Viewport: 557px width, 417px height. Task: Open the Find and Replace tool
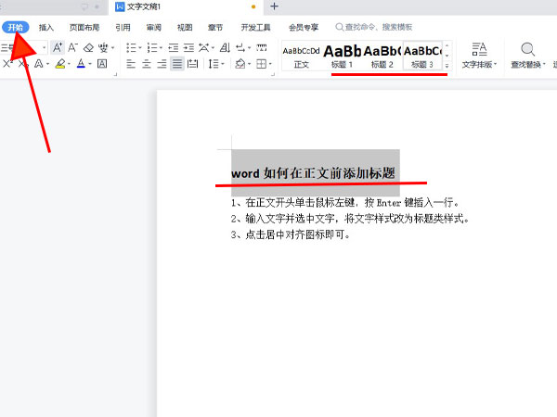point(527,55)
